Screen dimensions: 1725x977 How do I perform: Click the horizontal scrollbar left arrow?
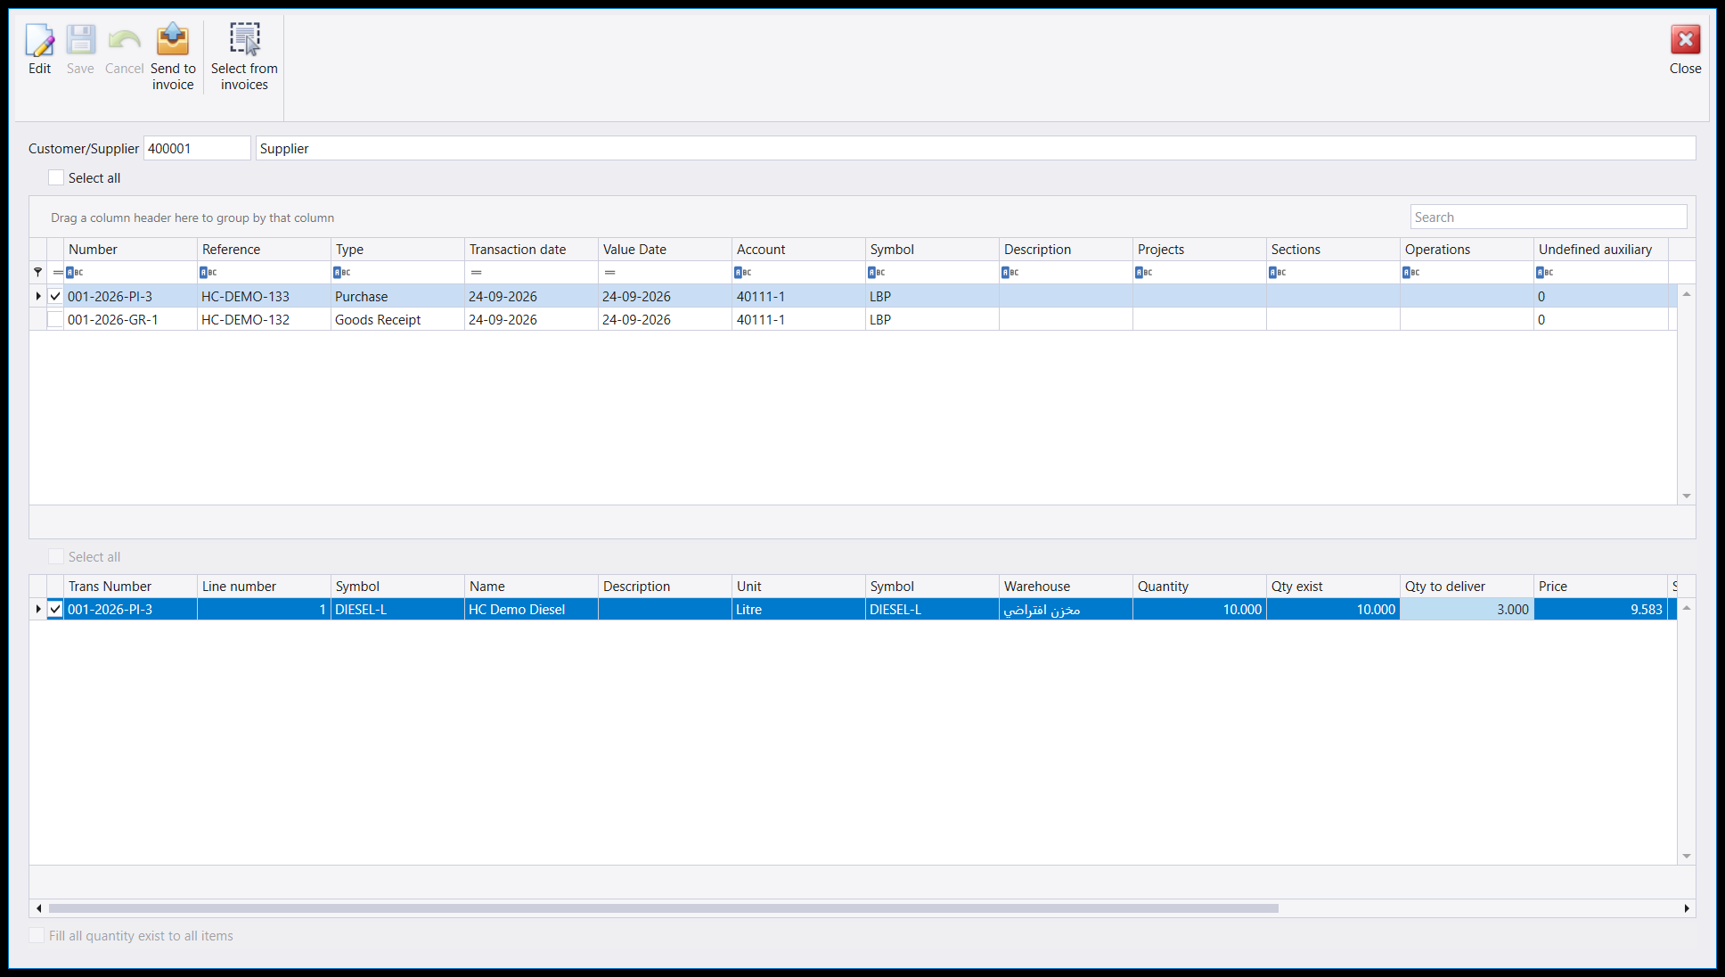pyautogui.click(x=38, y=908)
